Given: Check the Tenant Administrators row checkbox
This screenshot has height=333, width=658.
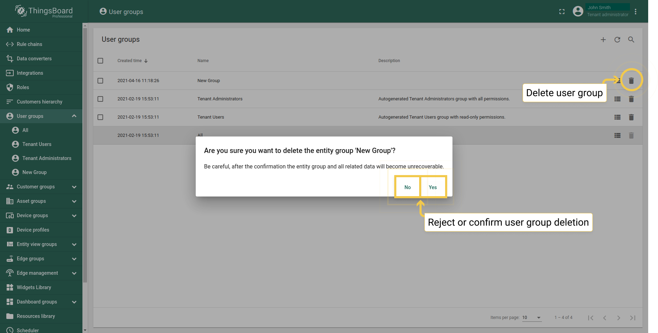Looking at the screenshot, I should pyautogui.click(x=100, y=99).
